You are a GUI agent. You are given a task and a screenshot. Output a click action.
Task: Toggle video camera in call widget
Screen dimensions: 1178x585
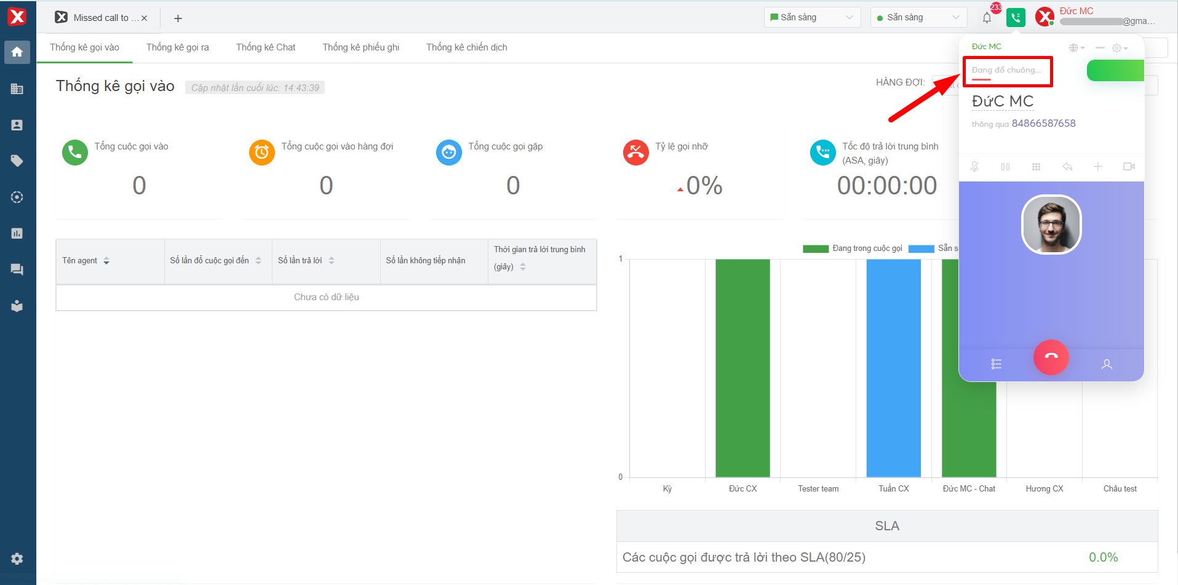[x=1129, y=167]
